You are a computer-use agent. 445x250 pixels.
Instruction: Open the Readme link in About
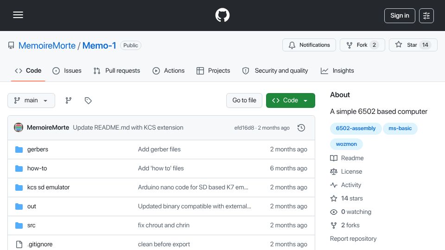347,158
